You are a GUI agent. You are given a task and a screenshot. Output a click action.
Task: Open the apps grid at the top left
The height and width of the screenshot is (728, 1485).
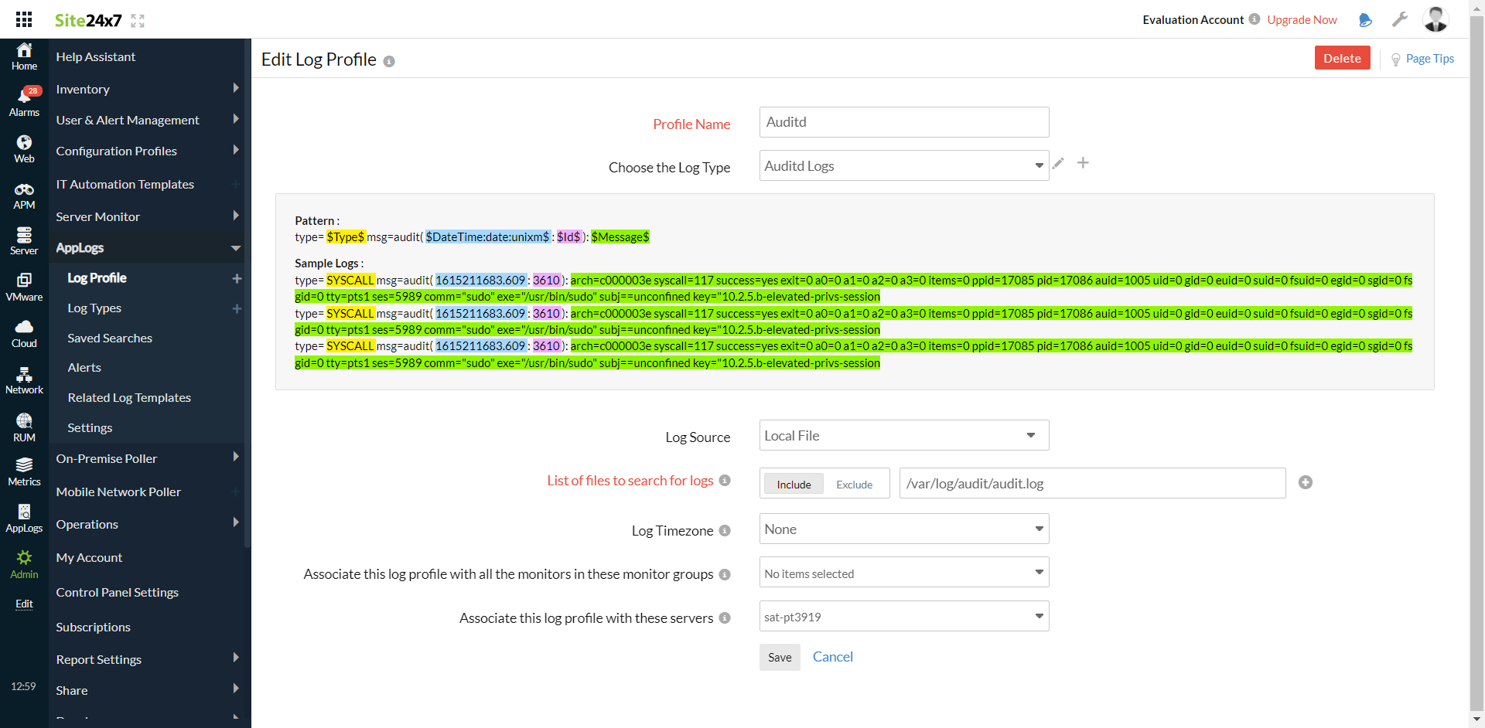23,19
